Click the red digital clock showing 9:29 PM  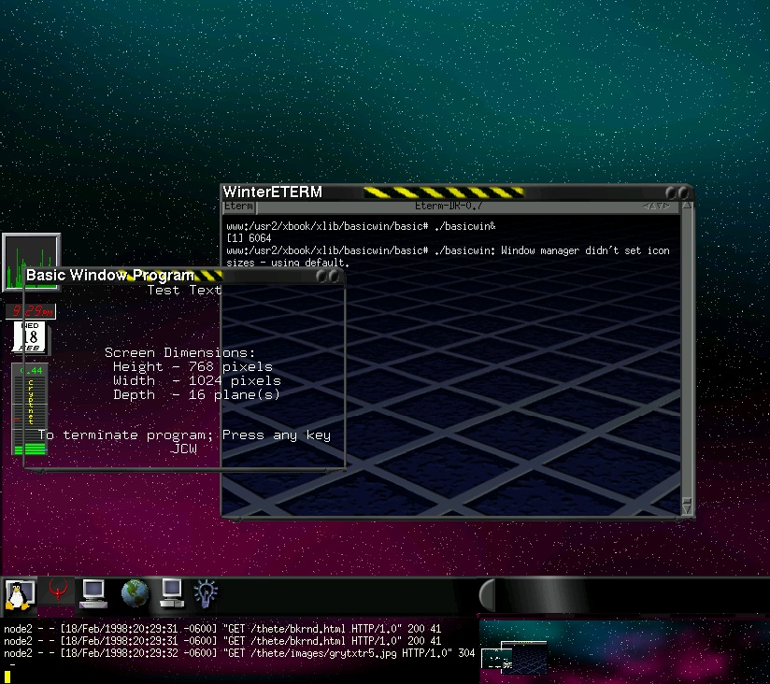31,311
